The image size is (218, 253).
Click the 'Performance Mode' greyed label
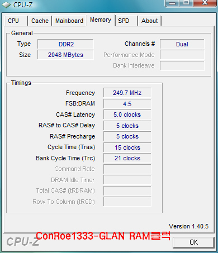point(129,55)
